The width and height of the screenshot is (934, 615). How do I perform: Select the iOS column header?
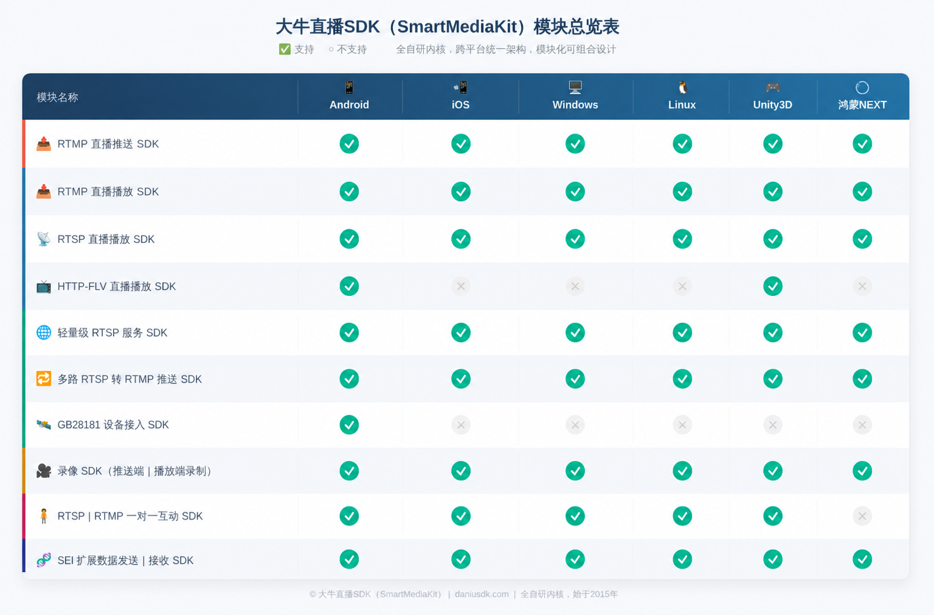[461, 105]
